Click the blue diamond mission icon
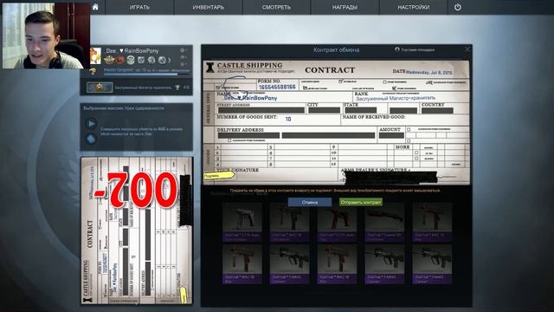The height and width of the screenshot is (312, 554). tap(91, 139)
